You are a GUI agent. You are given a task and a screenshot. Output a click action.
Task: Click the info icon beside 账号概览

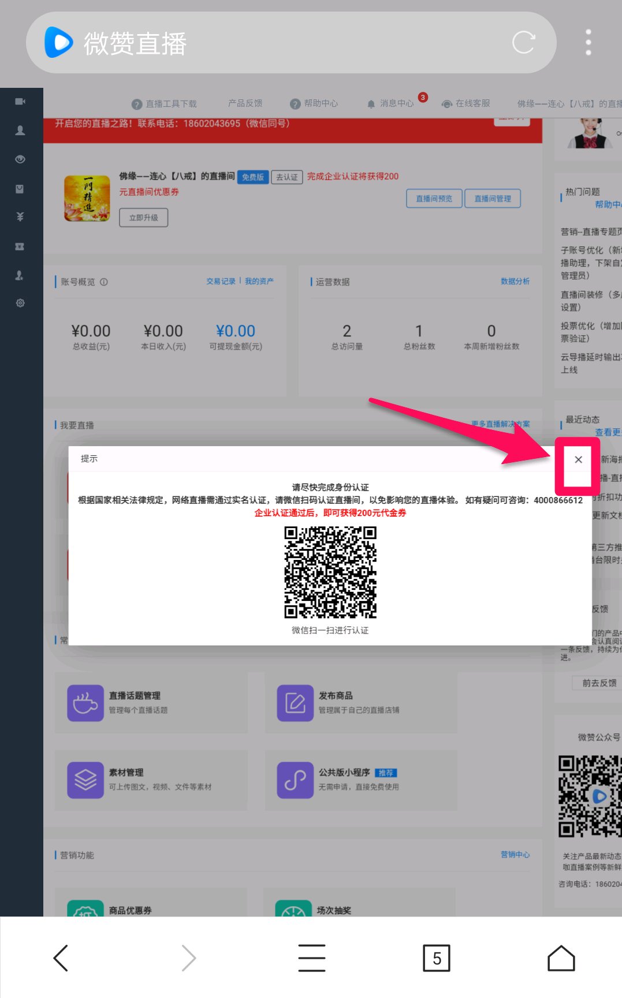104,282
